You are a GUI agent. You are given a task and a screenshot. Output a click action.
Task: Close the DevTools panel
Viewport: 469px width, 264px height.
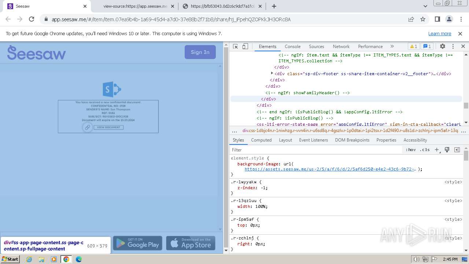[463, 47]
